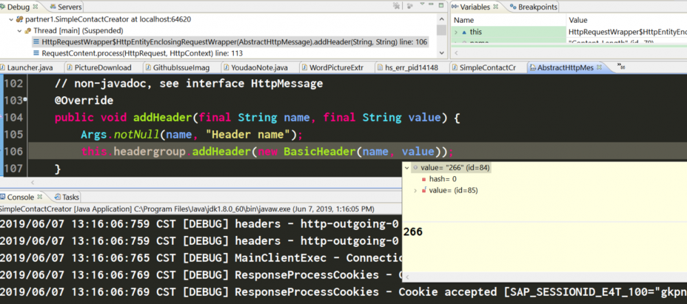Click the BasicHeader class name on line 106
Screen dimensions: 687x304
(x=319, y=151)
